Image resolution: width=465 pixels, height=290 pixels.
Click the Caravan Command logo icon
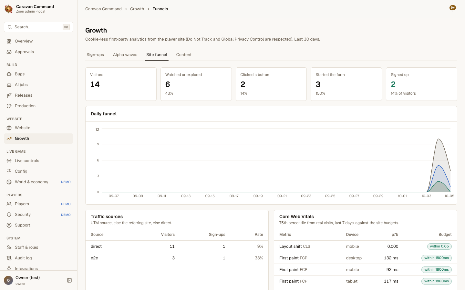(9, 9)
